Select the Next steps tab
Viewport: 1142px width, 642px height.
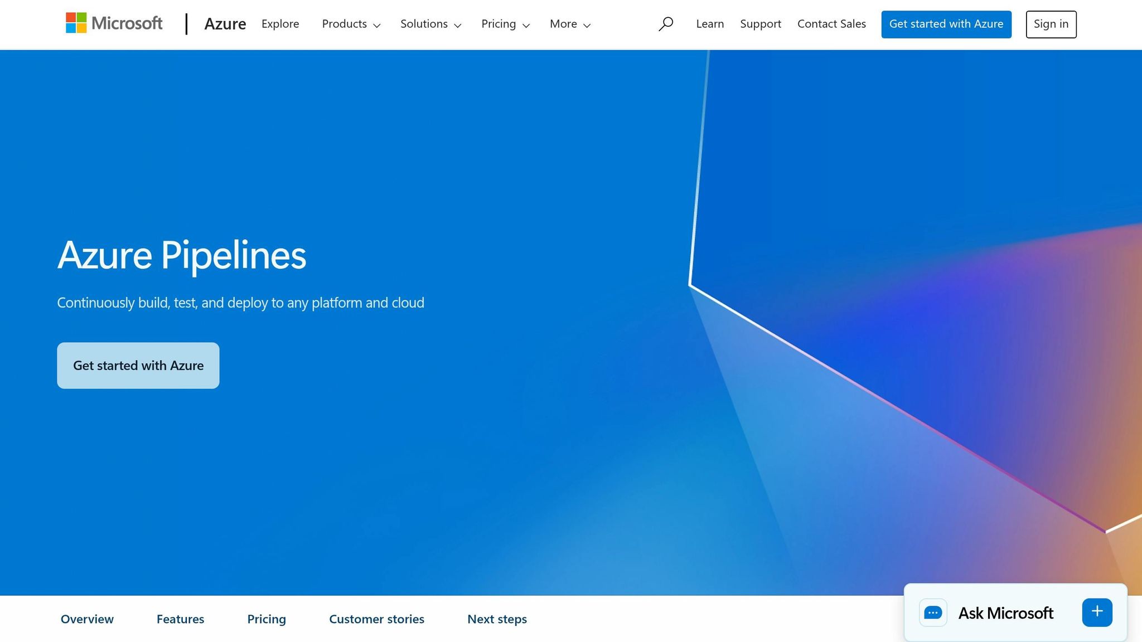point(497,619)
